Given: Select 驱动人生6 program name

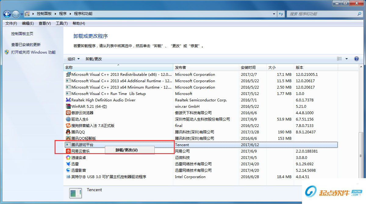Looking at the screenshot, I should pos(80,119).
